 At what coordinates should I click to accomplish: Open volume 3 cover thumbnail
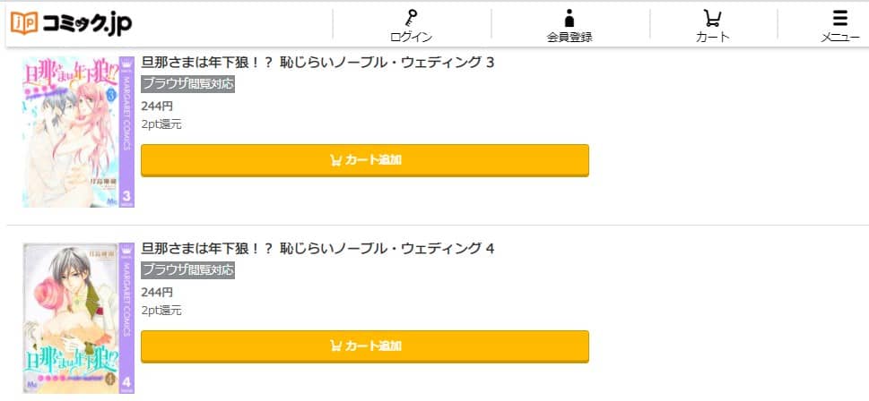(x=79, y=132)
